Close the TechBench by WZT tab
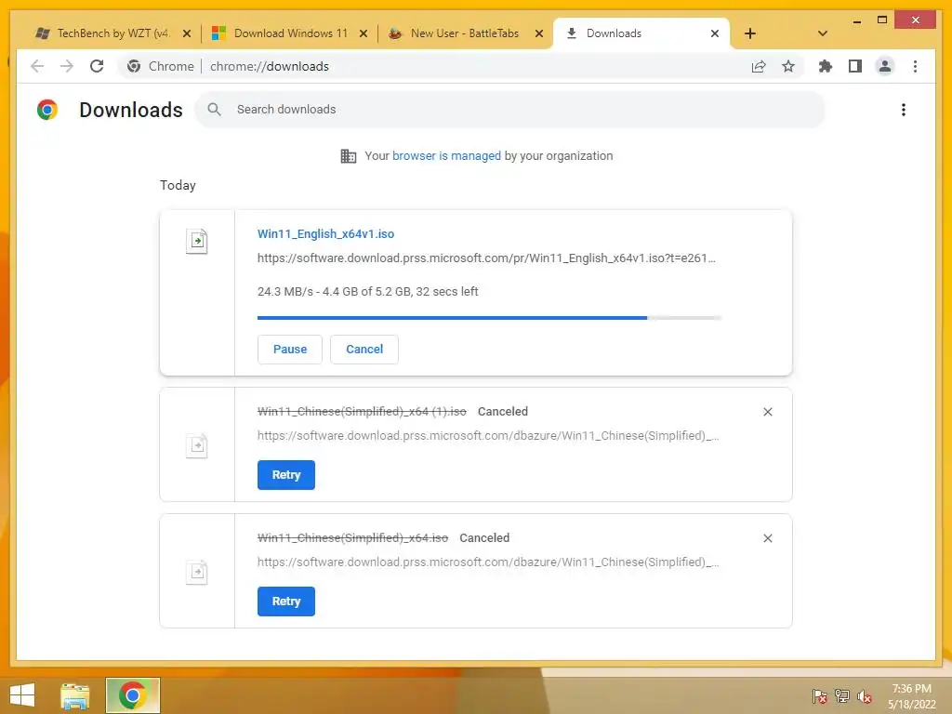The image size is (952, 714). coord(187,33)
